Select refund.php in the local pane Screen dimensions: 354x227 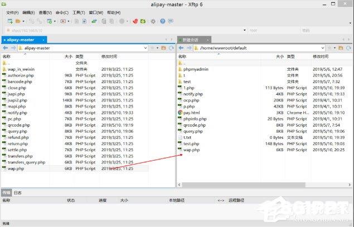pyautogui.click(x=18, y=137)
